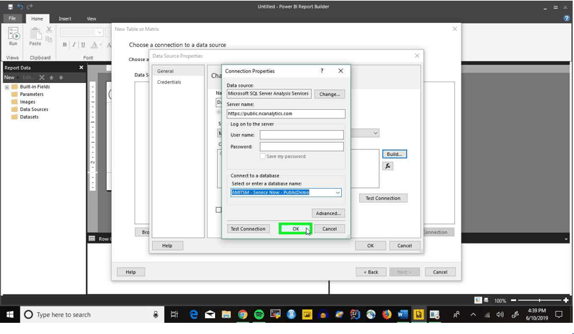The image size is (574, 334).
Task: Click taskbar search box
Action: pyautogui.click(x=92, y=314)
